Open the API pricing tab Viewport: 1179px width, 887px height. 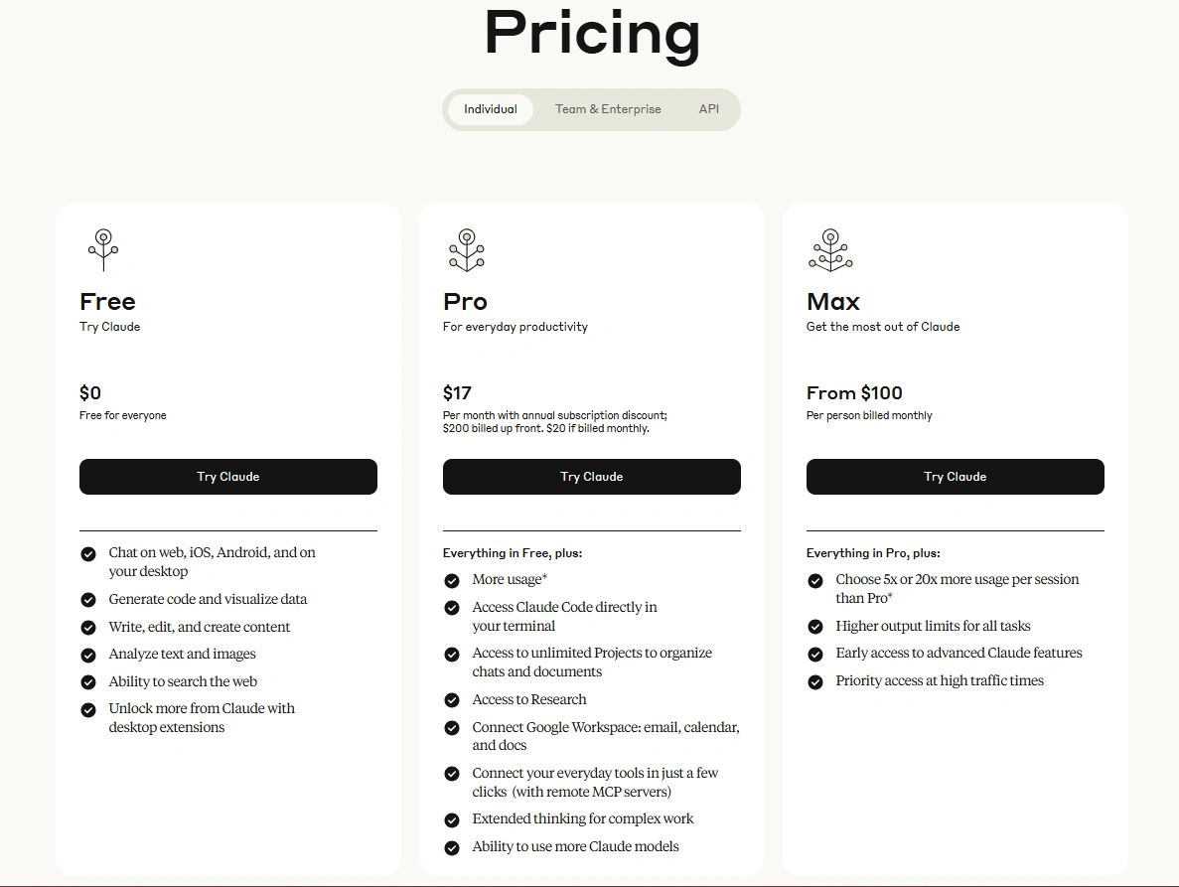708,109
